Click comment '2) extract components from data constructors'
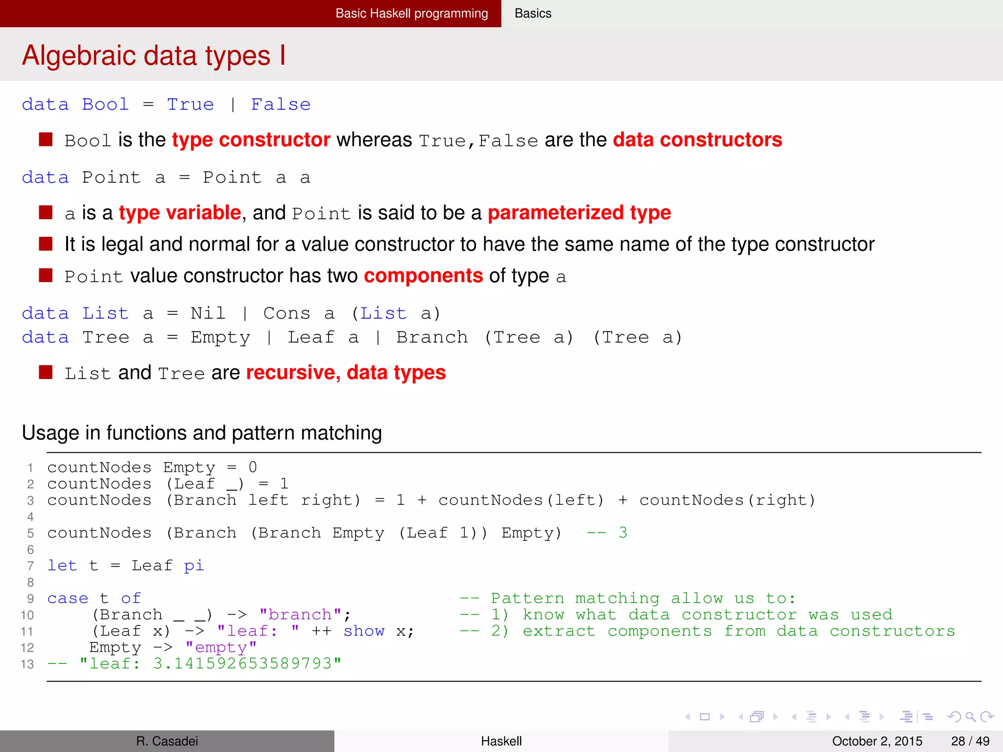 [707, 631]
